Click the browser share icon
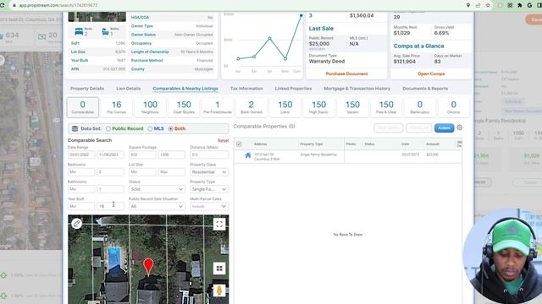This screenshot has width=542, height=304. [478, 5]
